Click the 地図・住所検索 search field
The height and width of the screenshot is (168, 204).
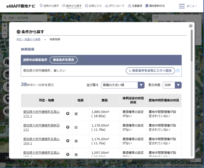click(25, 18)
